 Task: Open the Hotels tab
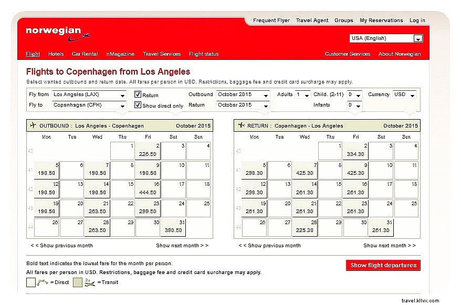(x=56, y=54)
